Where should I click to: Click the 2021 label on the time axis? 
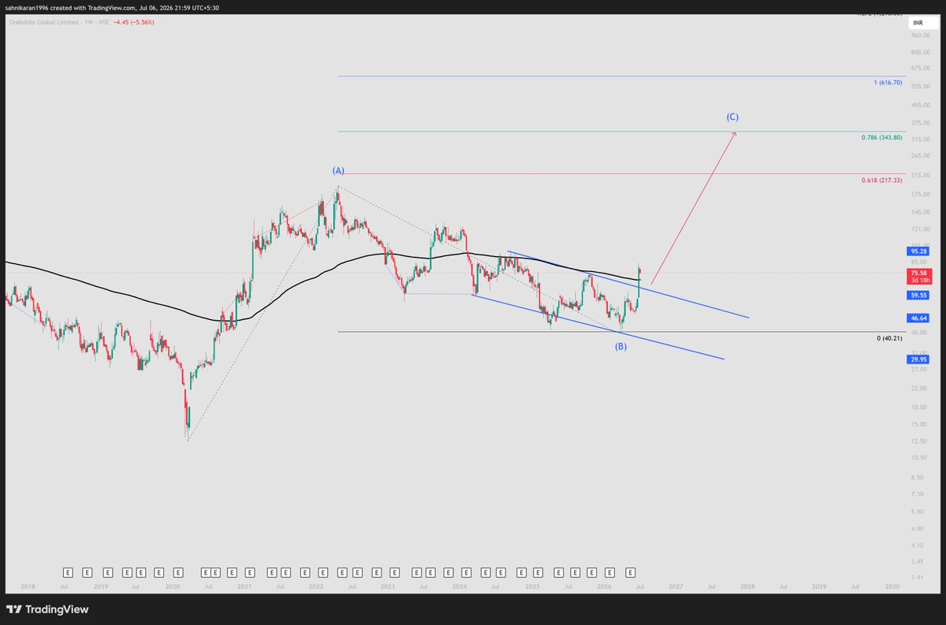tap(244, 586)
